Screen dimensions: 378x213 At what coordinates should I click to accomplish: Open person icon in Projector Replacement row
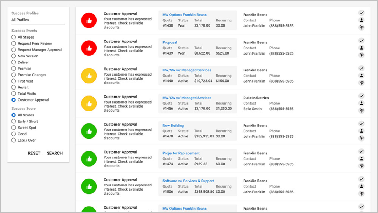click(x=361, y=159)
